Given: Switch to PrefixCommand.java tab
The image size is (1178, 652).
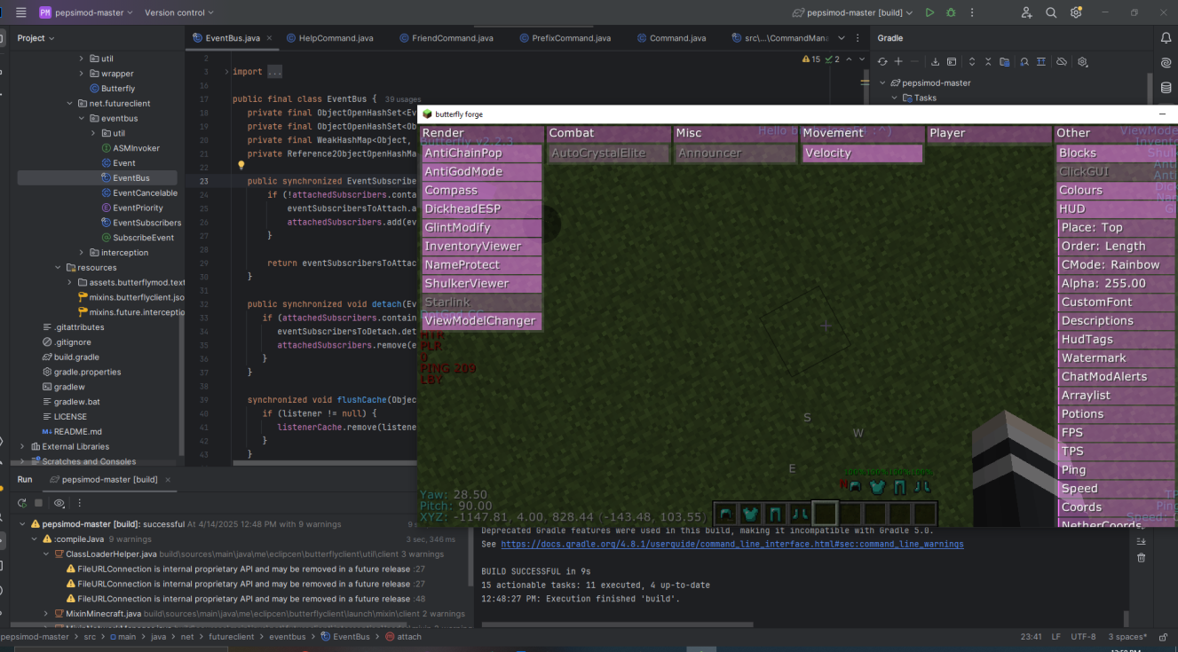Looking at the screenshot, I should click(x=565, y=38).
